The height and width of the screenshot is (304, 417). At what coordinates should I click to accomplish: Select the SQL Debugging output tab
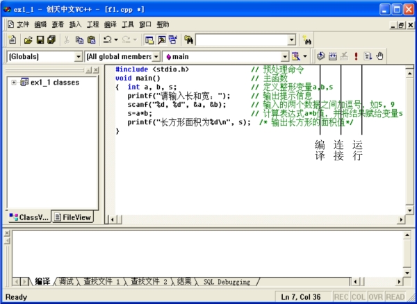(x=227, y=281)
